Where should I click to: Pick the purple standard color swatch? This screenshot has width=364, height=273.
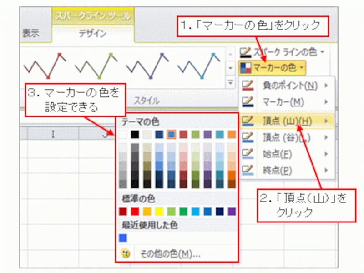pos(232,212)
